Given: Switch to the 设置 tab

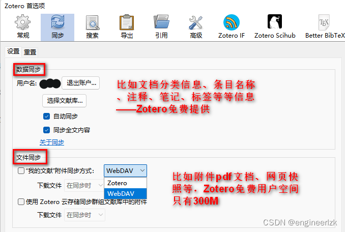Looking at the screenshot, I should 13,52.
